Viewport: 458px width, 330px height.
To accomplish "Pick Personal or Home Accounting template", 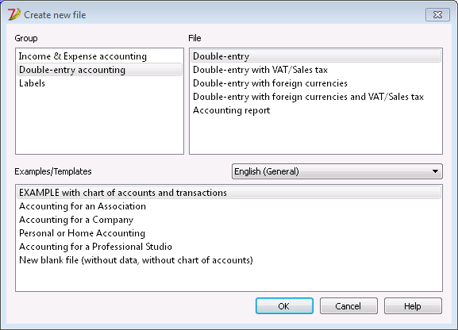I will pos(229,233).
